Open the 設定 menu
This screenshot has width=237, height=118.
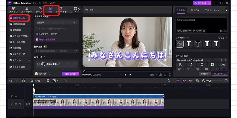coord(45,3)
